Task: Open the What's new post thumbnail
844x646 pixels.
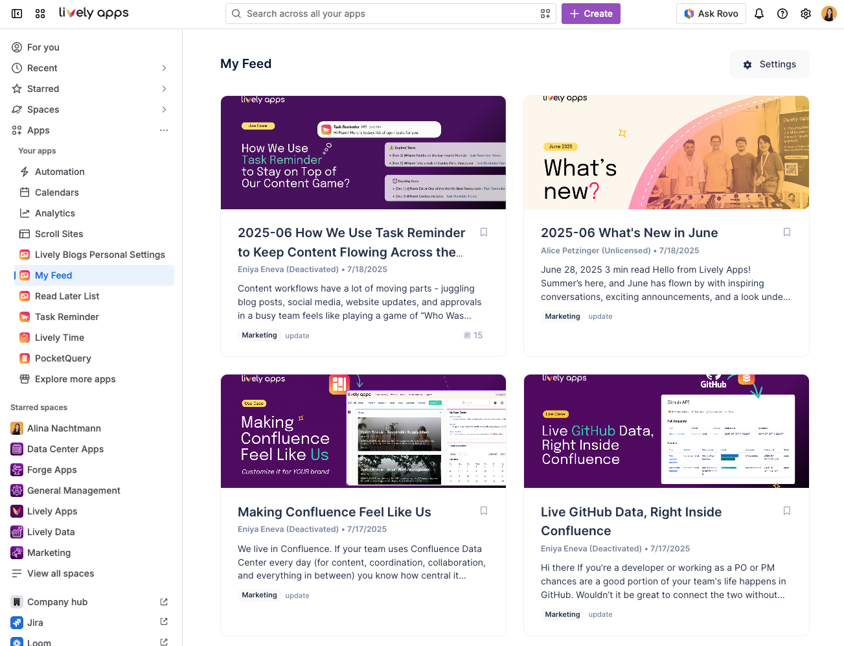Action: click(x=667, y=153)
